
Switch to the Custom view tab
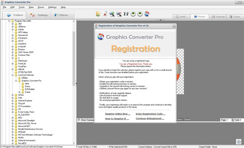click(x=235, y=17)
